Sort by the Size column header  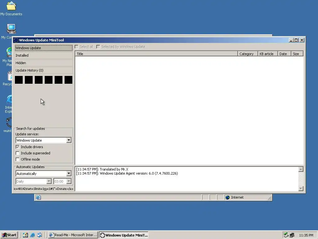(297, 54)
